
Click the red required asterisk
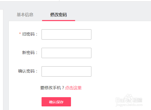[20, 33]
